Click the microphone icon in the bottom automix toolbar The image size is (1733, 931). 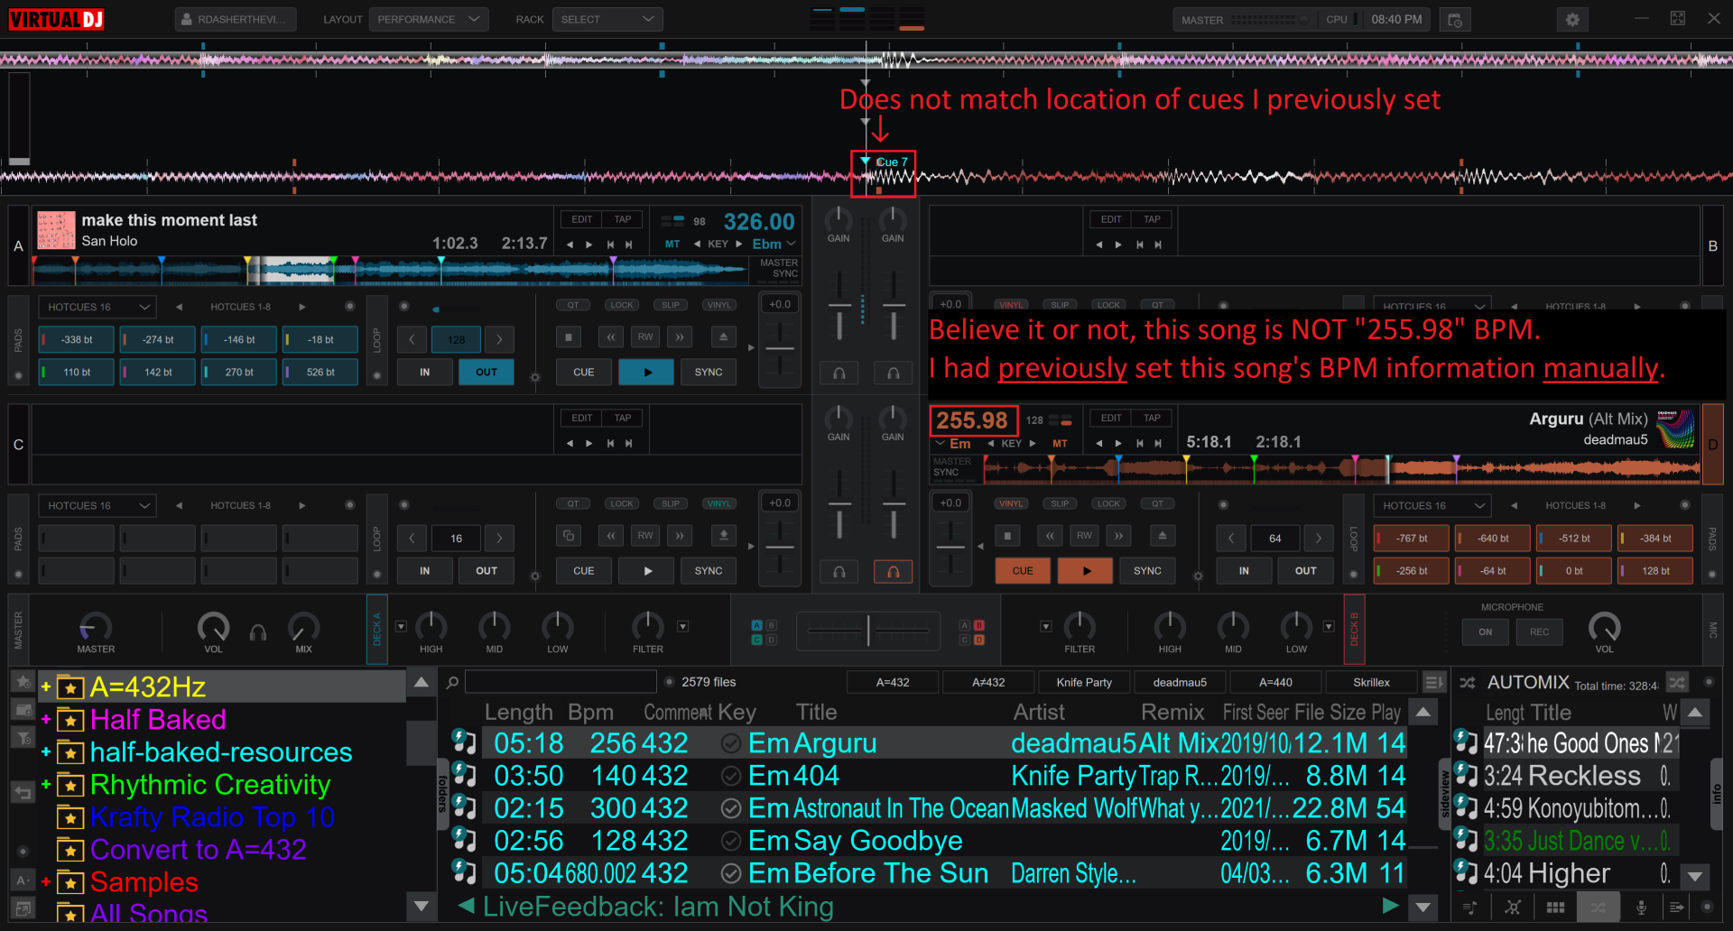coord(1641,908)
